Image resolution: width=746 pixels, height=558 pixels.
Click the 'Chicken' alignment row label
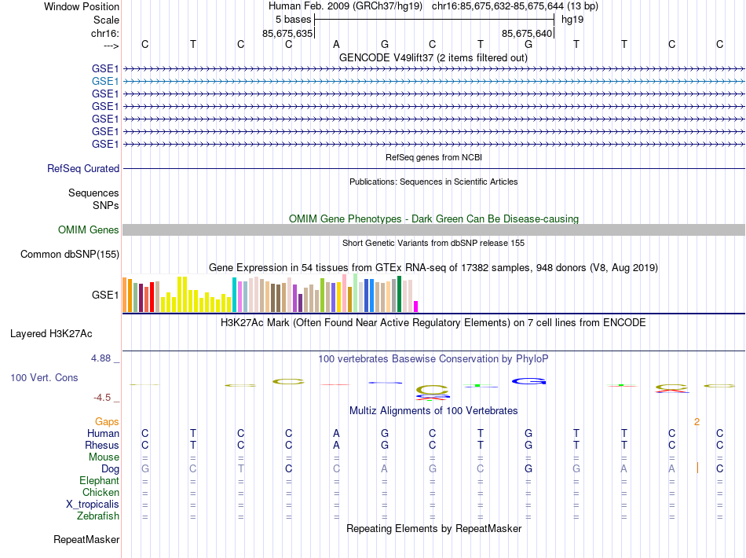coord(101,492)
